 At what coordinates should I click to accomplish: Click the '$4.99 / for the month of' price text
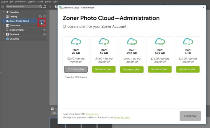point(104,60)
